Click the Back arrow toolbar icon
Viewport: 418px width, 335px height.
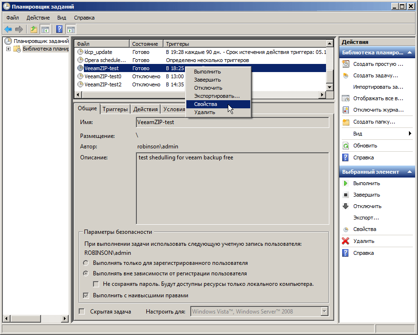click(x=8, y=29)
